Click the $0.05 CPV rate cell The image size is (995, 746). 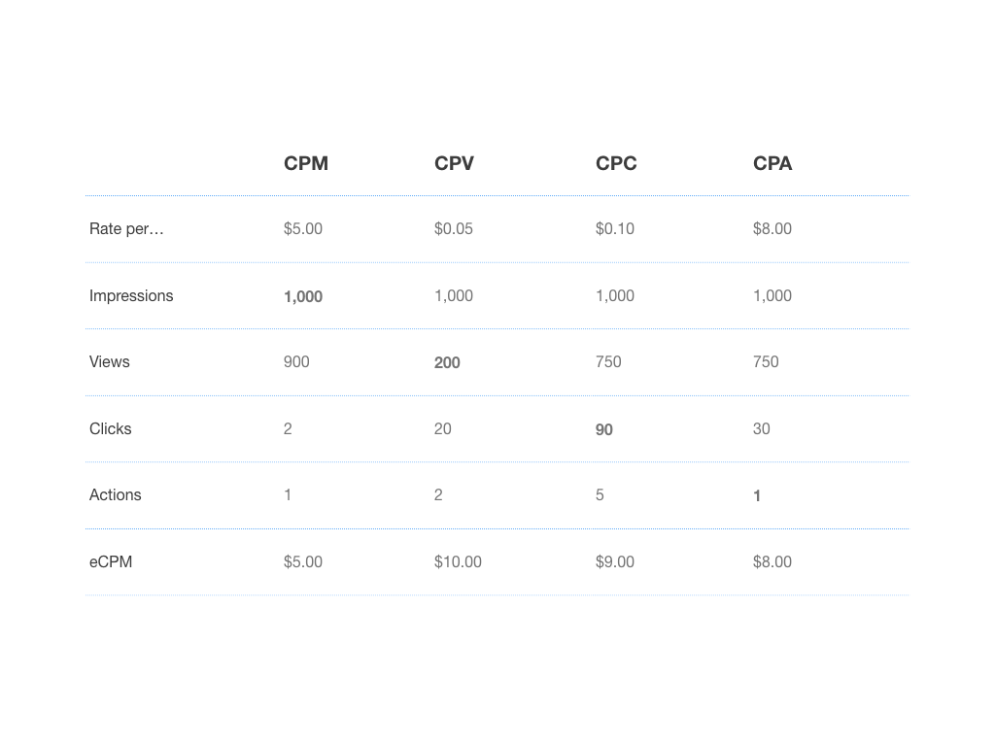tap(453, 229)
